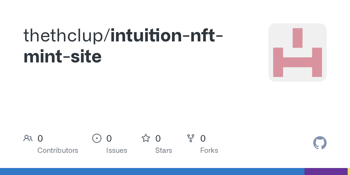Select the Stars label text
Viewport: 350px width, 175px height.
point(164,150)
